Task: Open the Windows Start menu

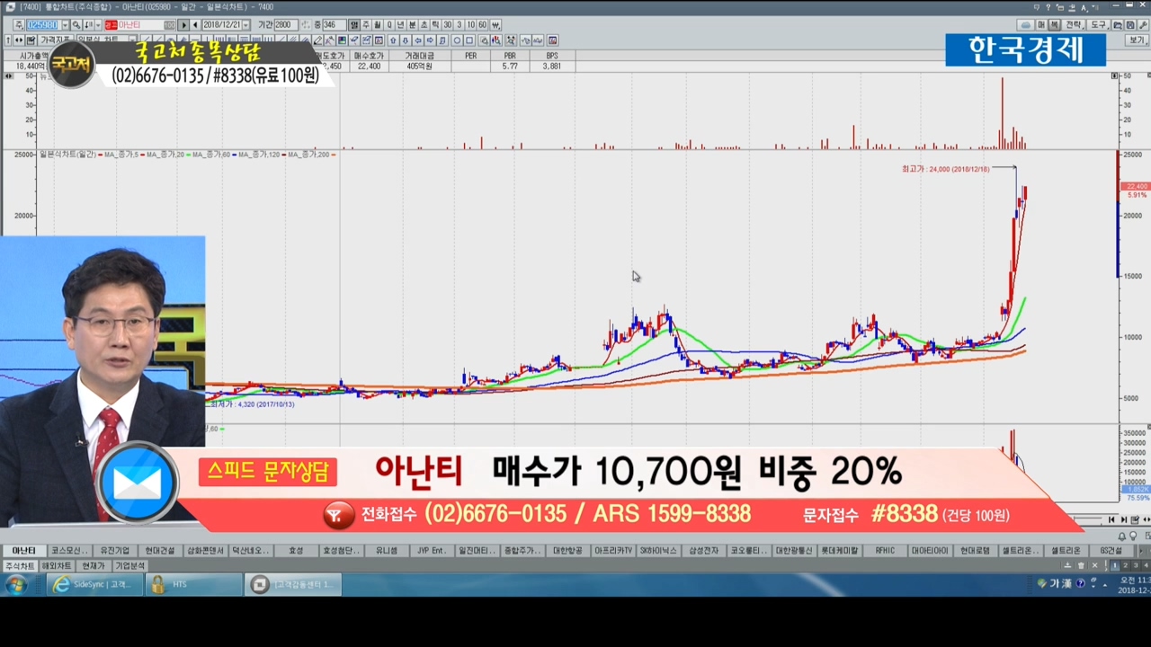Action: point(15,585)
